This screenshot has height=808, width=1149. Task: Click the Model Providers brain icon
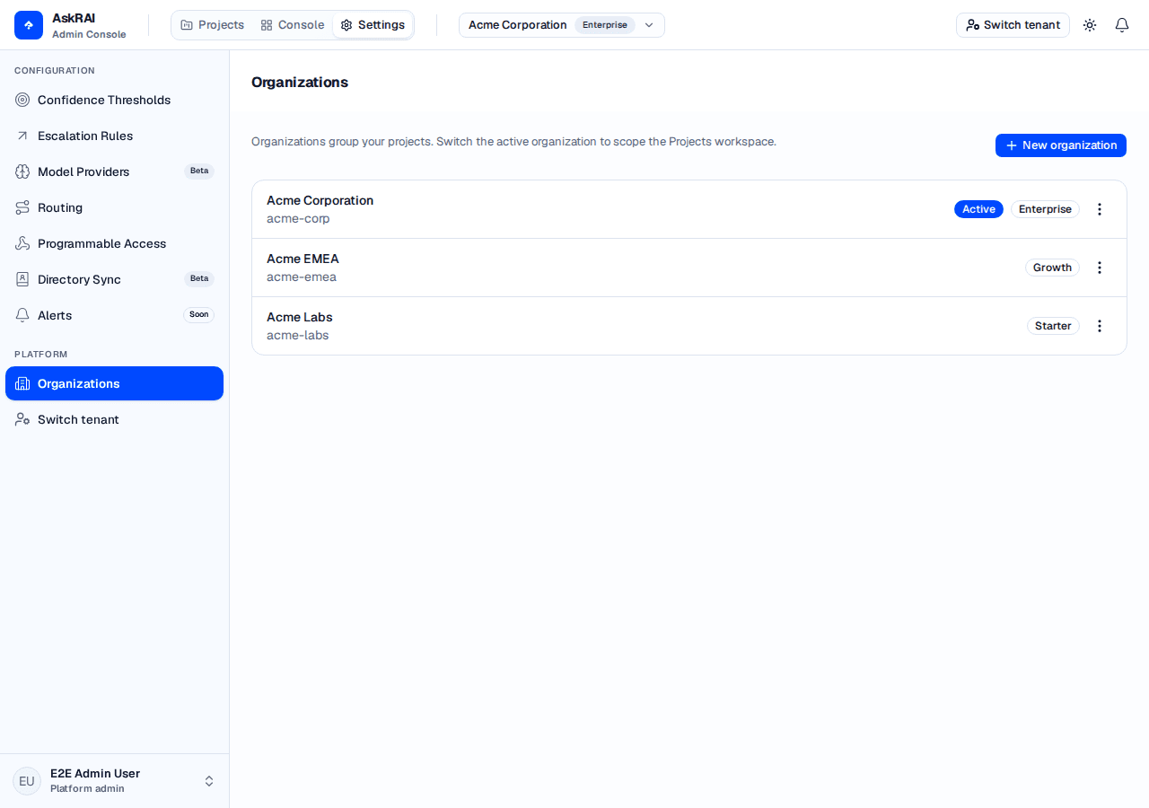tap(22, 171)
